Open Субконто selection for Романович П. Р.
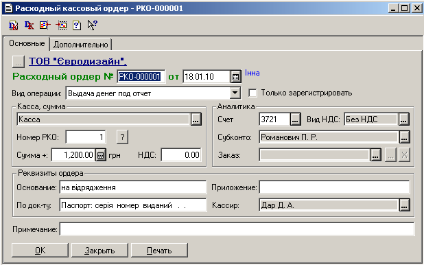This screenshot has width=424, height=265. click(404, 137)
